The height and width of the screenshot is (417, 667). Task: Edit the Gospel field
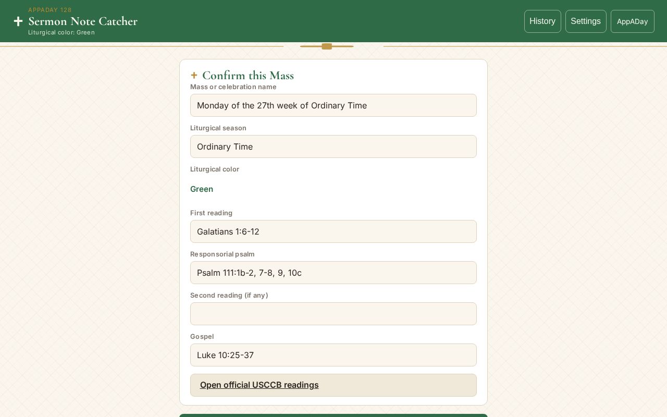(333, 355)
